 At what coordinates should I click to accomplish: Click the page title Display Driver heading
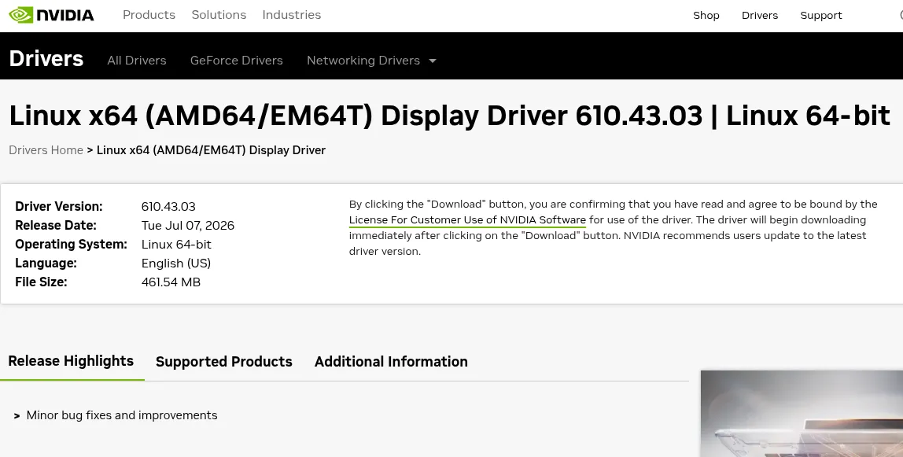point(449,115)
